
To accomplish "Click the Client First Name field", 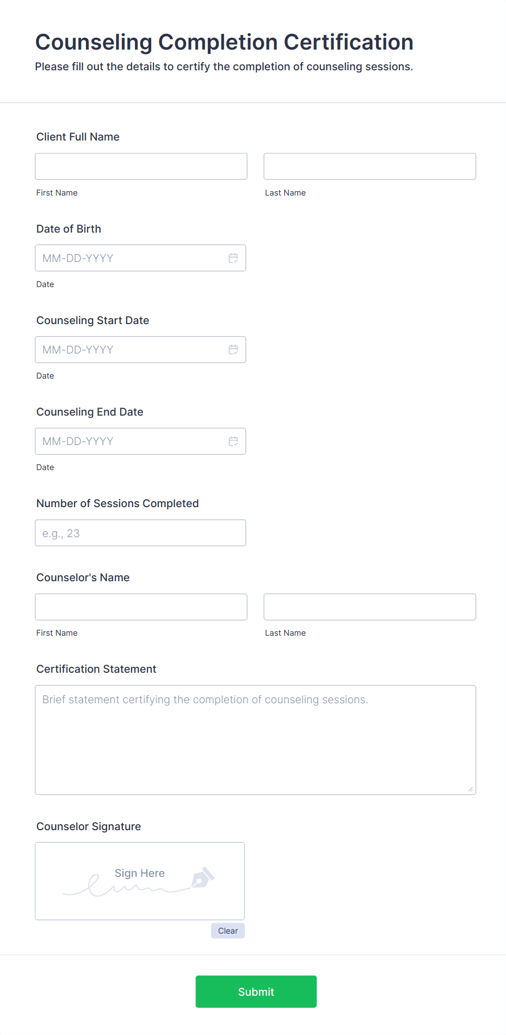I will [141, 166].
